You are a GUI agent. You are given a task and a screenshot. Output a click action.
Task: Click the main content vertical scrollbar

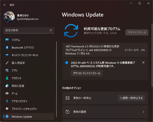152,55
